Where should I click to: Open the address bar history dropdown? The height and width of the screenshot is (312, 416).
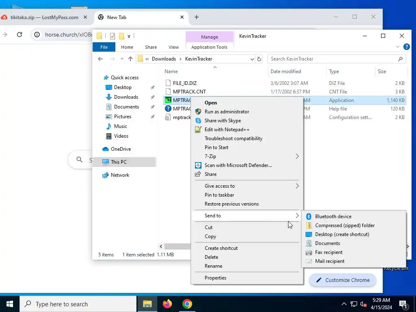252,59
